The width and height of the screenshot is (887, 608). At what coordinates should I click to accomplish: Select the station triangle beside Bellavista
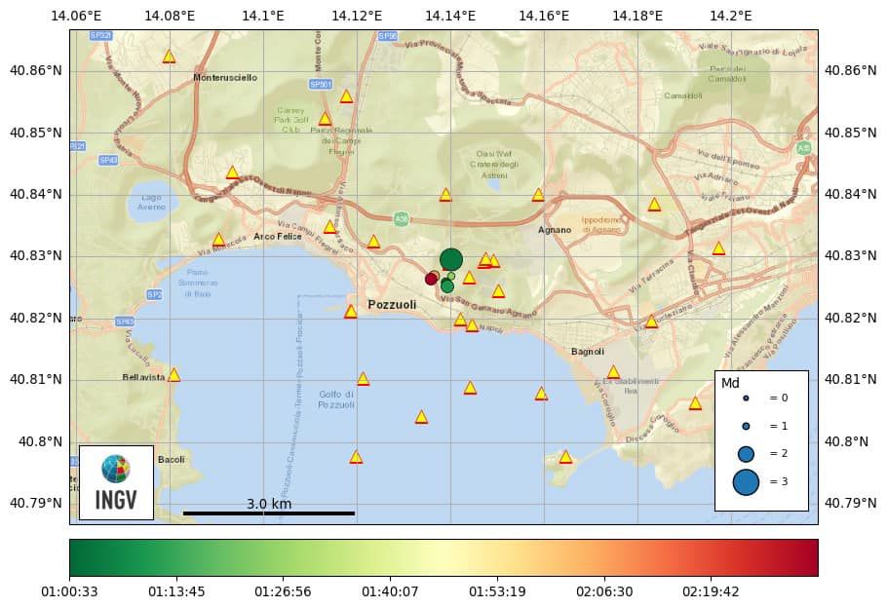pos(174,375)
